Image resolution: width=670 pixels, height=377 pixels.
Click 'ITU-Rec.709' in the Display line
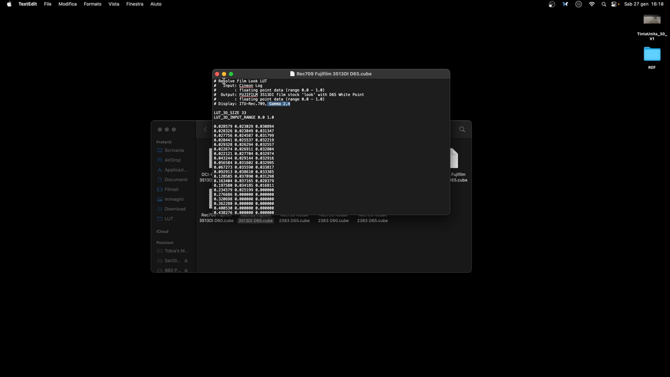point(252,103)
